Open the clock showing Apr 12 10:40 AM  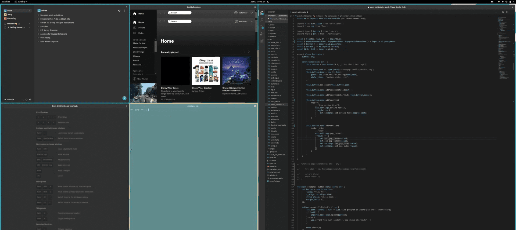(258, 2)
